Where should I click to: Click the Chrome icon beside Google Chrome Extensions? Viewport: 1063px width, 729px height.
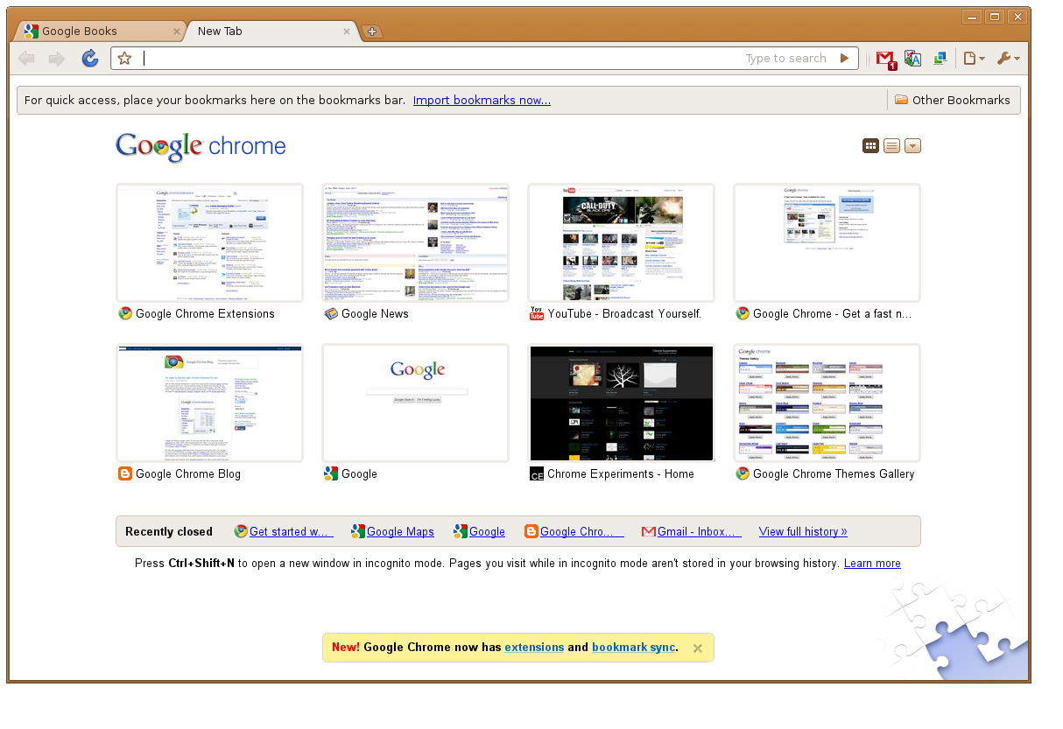click(125, 313)
